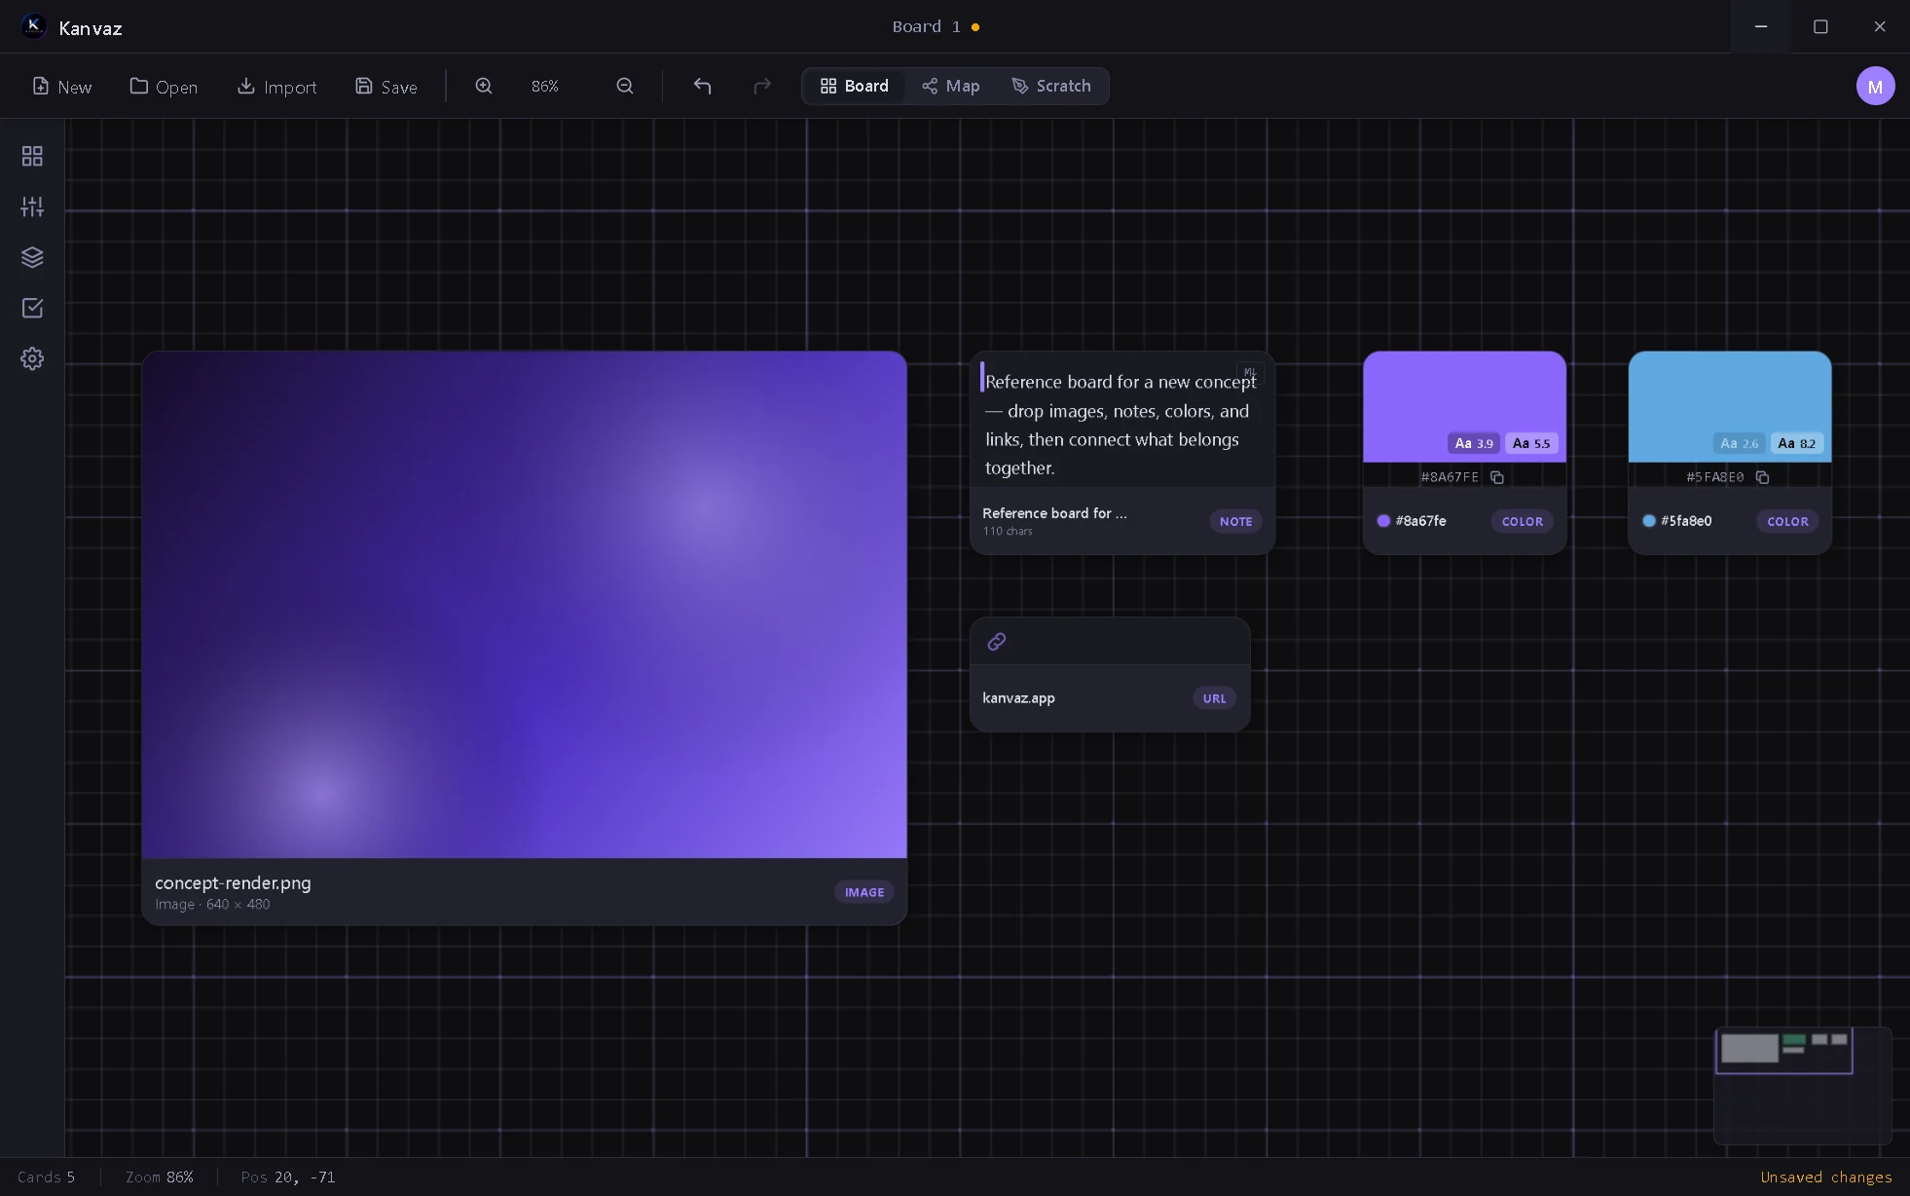The image size is (1910, 1196).
Task: Click the Zoom 86% status entry
Action: click(160, 1177)
